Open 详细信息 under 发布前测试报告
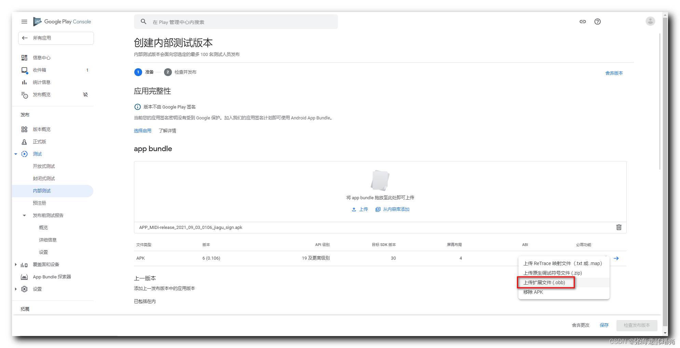680x348 pixels. point(48,240)
